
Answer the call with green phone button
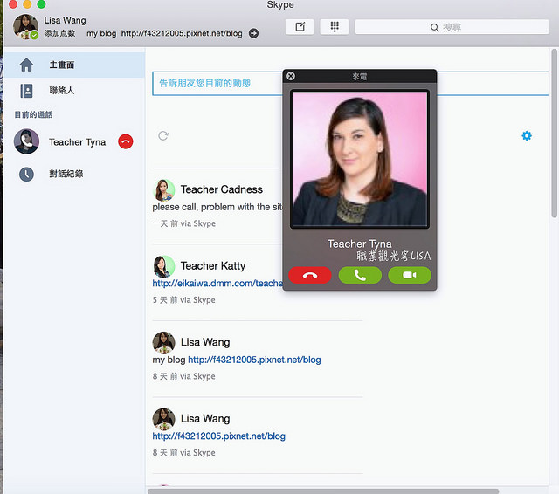click(x=360, y=275)
